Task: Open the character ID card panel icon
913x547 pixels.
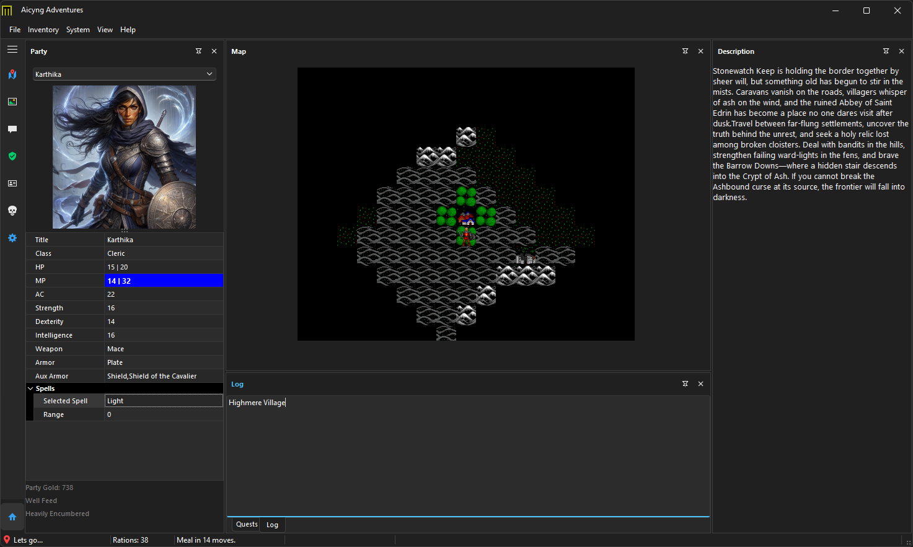Action: pyautogui.click(x=12, y=183)
